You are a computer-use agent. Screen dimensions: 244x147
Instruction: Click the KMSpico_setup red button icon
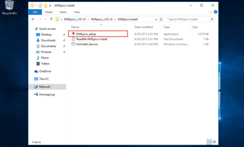tap(73, 34)
